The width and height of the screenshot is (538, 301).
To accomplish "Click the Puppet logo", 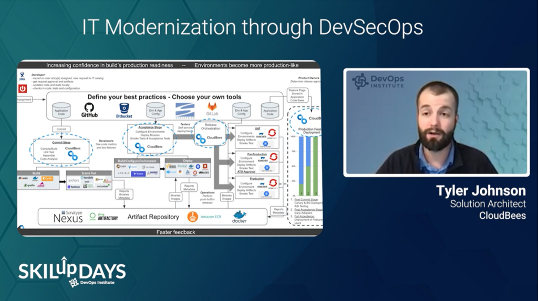I will pos(152,173).
